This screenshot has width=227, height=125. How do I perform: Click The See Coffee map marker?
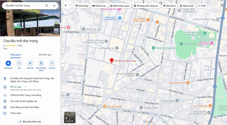tap(105, 107)
